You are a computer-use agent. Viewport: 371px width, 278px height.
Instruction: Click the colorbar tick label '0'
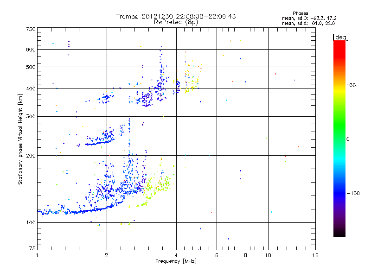click(x=348, y=139)
